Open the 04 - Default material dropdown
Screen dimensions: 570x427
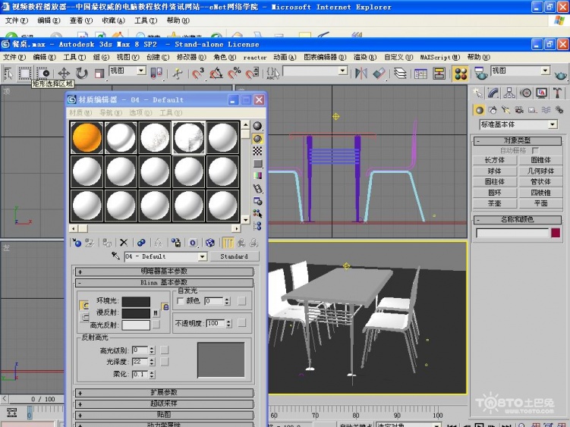[202, 256]
